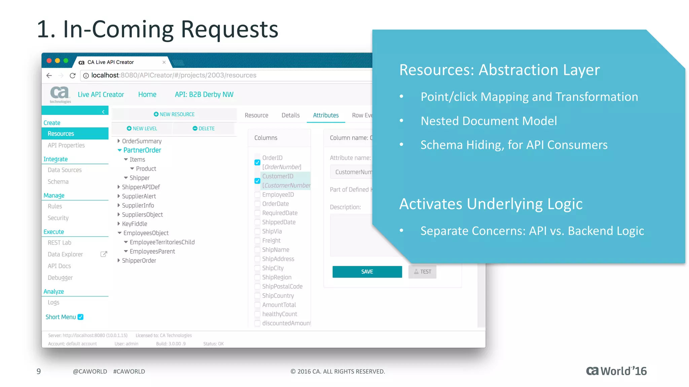This screenshot has height=387, width=689.
Task: Open API Properties in the sidebar
Action: [66, 145]
